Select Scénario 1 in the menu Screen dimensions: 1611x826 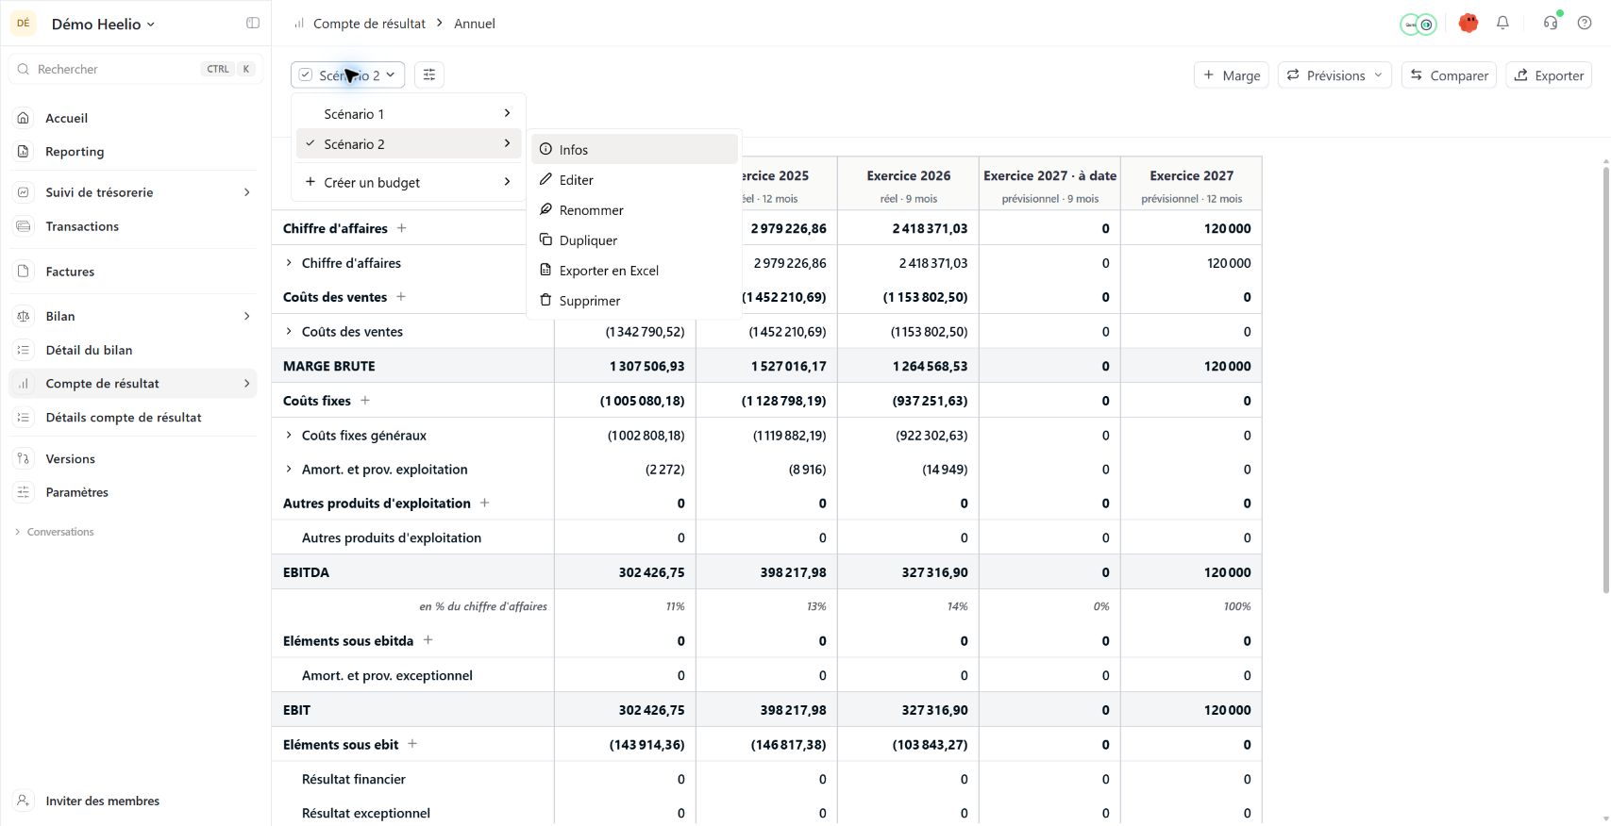pyautogui.click(x=408, y=114)
